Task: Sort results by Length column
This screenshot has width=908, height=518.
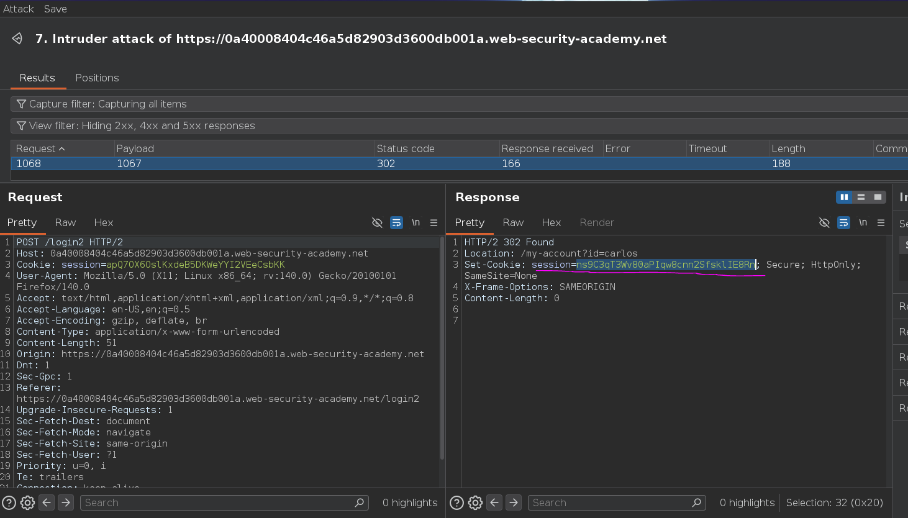Action: click(821, 148)
